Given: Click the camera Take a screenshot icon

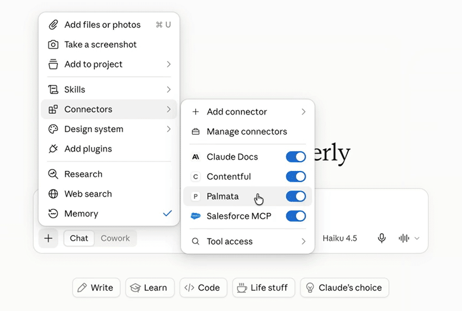Looking at the screenshot, I should 53,45.
